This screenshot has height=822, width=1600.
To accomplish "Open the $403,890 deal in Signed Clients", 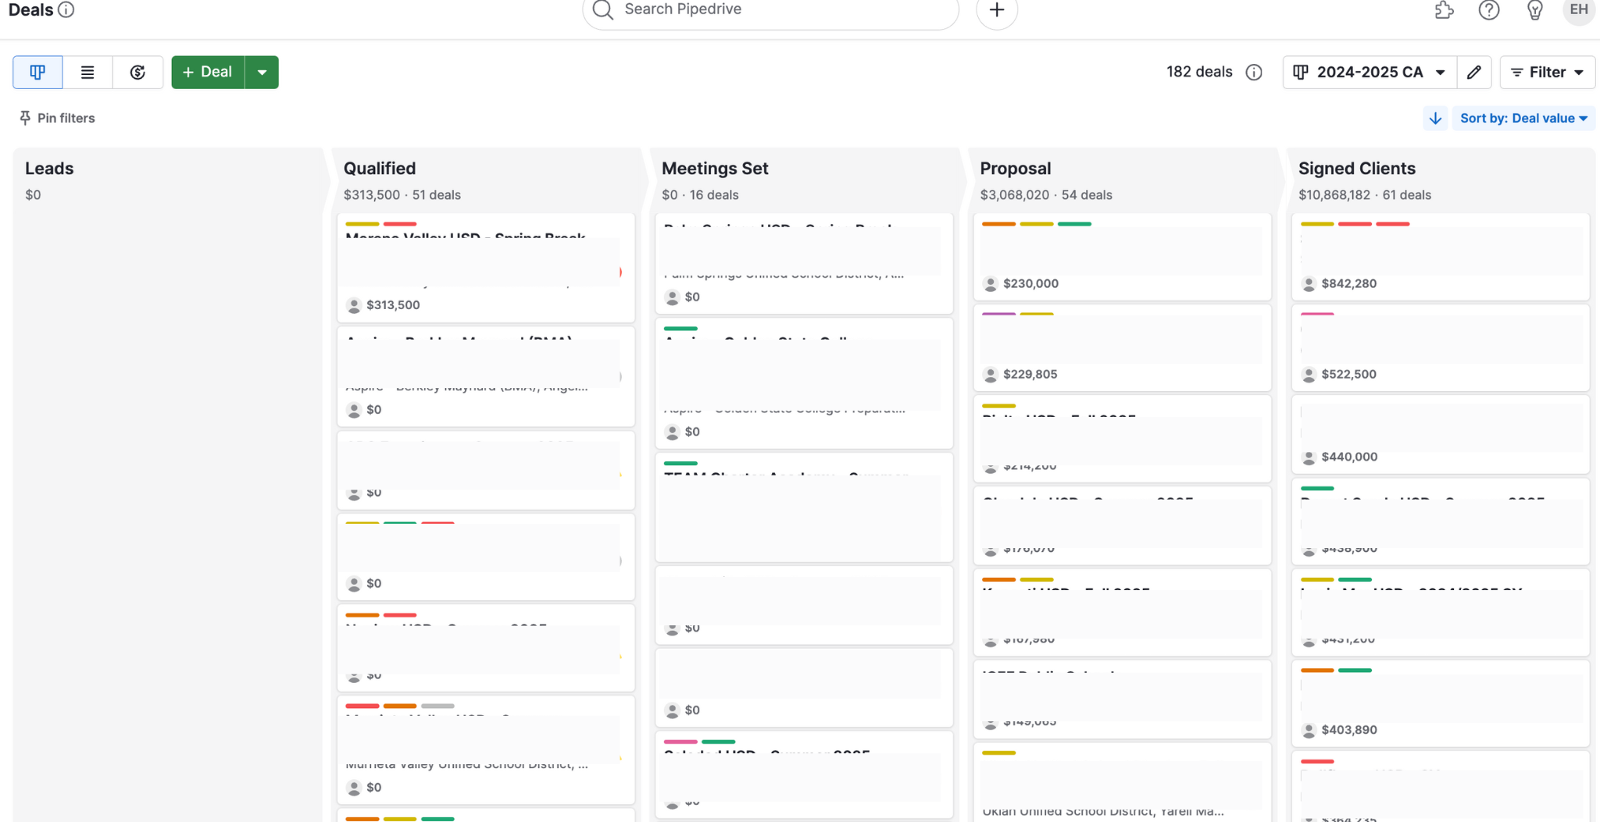I will (x=1441, y=703).
